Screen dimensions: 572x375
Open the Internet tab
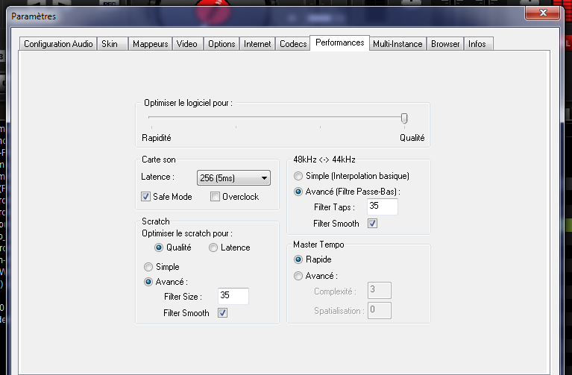pyautogui.click(x=257, y=44)
